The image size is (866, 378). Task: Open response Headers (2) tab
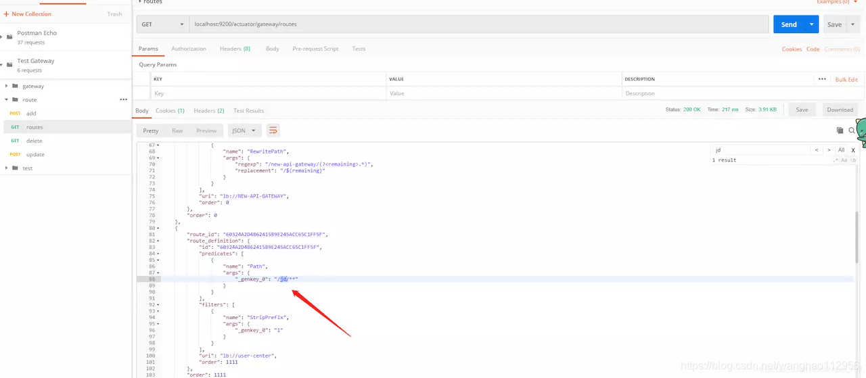tap(209, 110)
